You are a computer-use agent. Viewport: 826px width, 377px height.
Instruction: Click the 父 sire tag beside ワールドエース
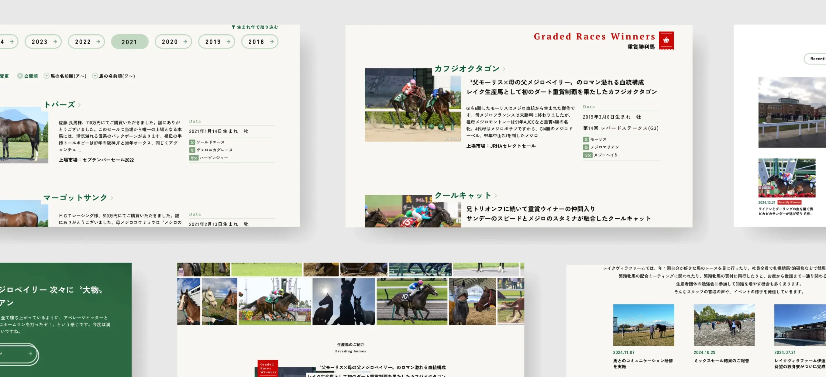192,142
